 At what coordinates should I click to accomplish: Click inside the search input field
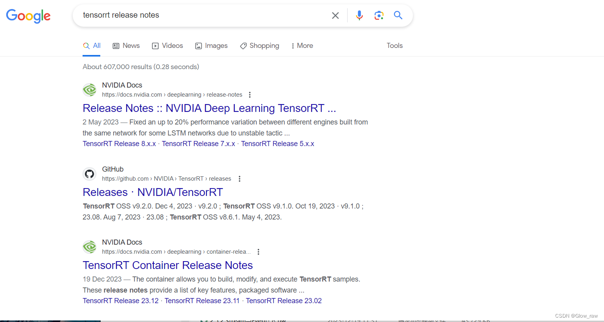[x=197, y=15]
